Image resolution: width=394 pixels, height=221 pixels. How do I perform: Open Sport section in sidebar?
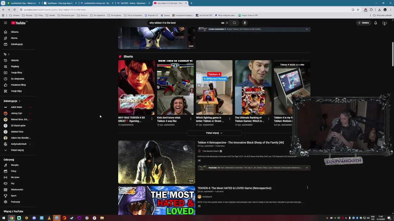pos(14,196)
